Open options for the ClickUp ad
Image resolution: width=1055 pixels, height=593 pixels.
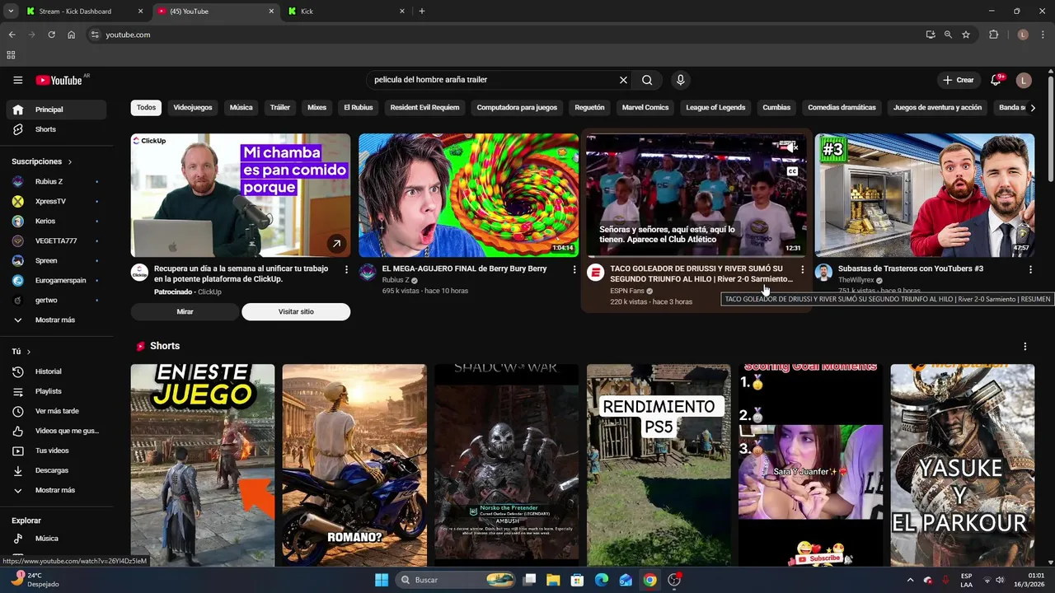tap(346, 269)
